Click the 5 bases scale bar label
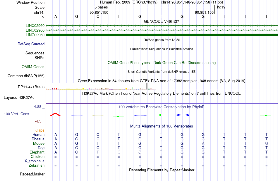 (x=101, y=7)
